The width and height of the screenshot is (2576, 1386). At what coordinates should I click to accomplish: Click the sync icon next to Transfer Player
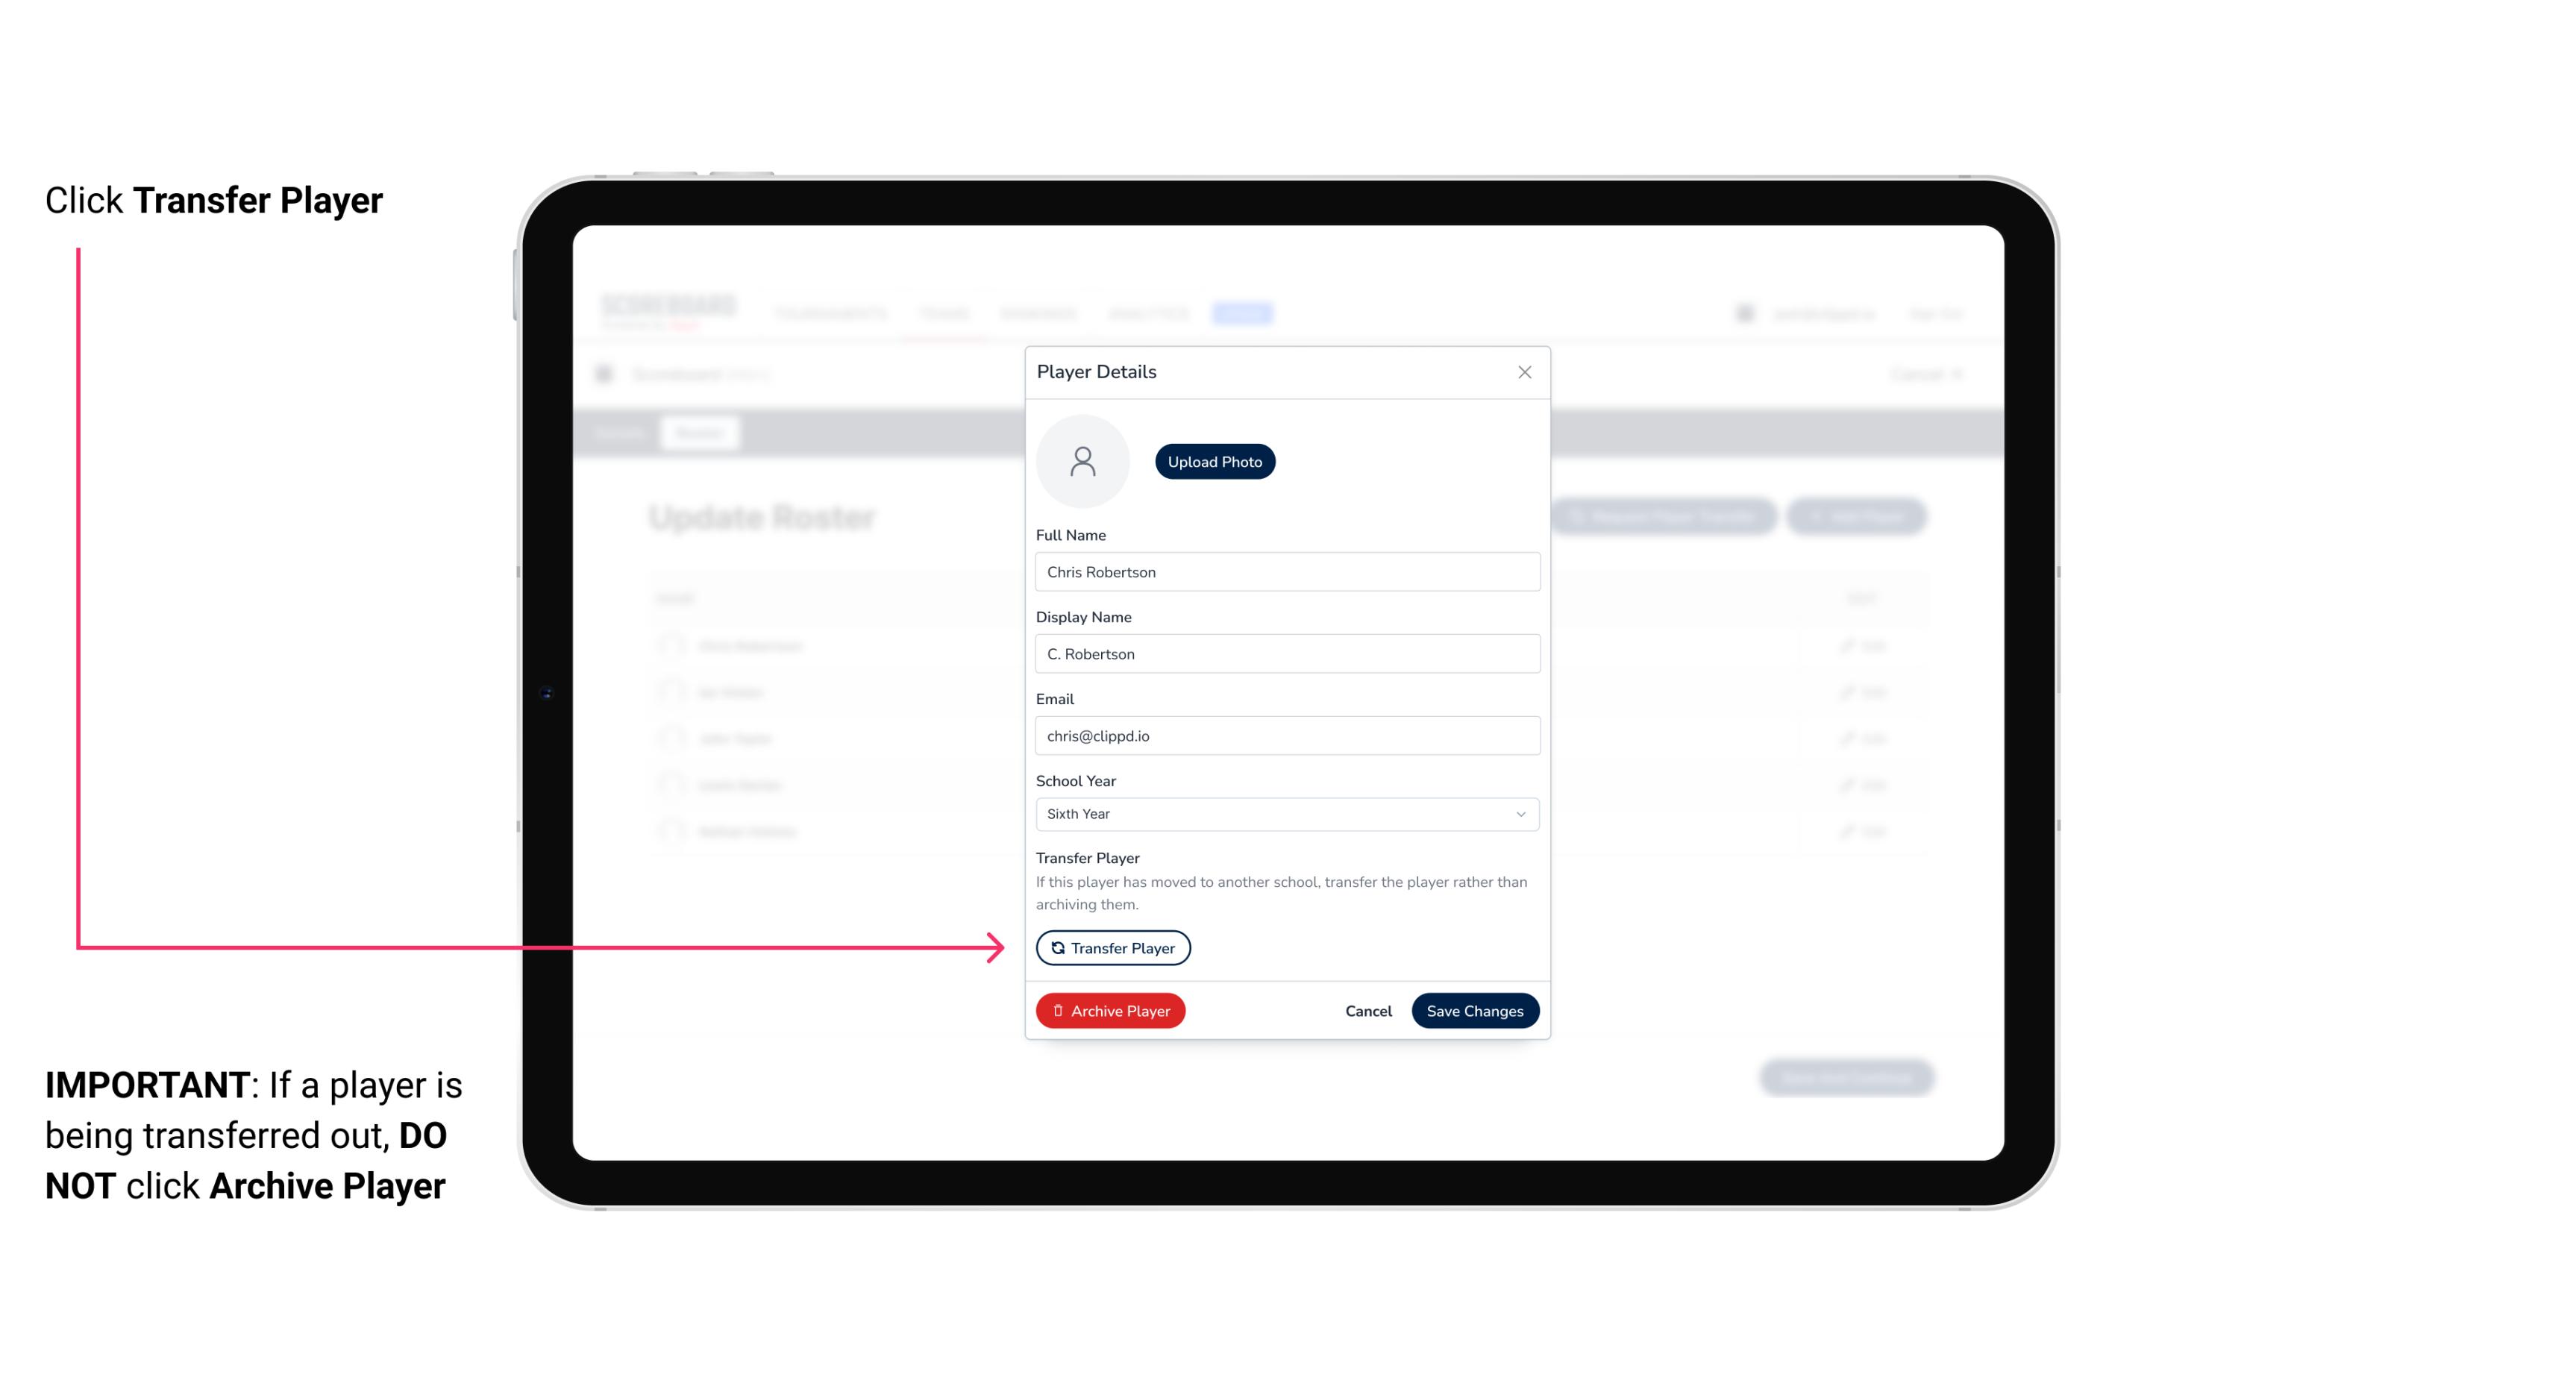(1055, 947)
